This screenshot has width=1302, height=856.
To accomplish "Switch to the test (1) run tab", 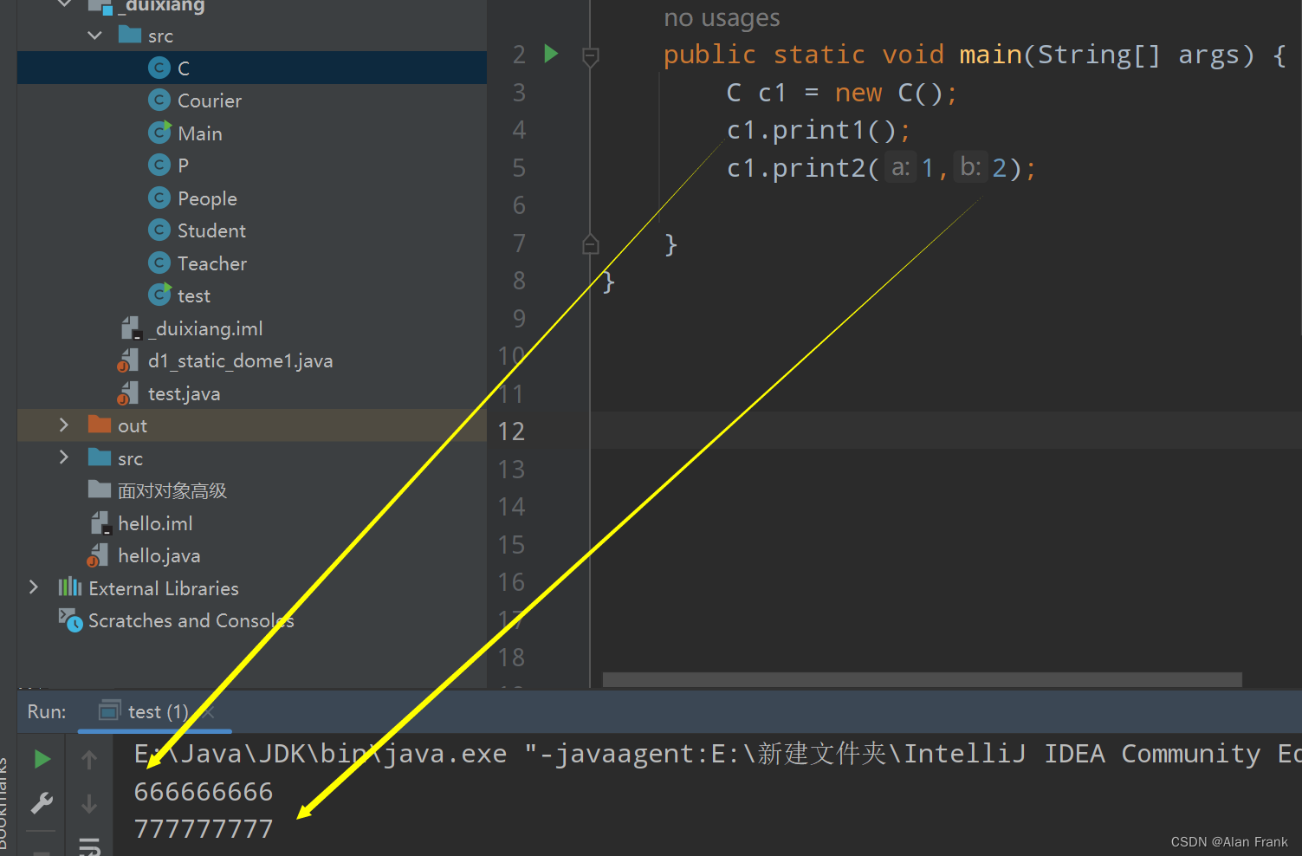I will pos(158,711).
